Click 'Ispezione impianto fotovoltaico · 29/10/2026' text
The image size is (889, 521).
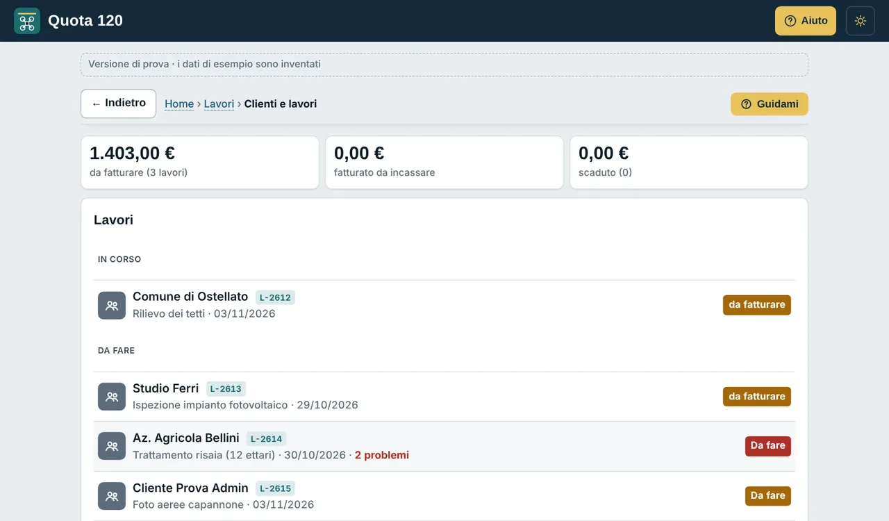pos(245,405)
